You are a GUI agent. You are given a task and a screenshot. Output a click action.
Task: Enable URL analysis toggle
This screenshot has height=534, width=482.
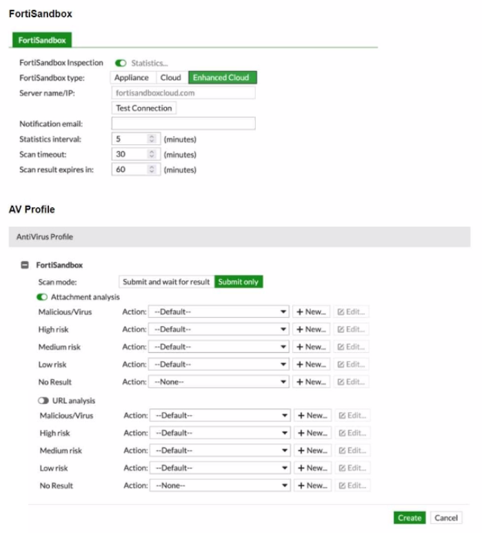pos(43,401)
